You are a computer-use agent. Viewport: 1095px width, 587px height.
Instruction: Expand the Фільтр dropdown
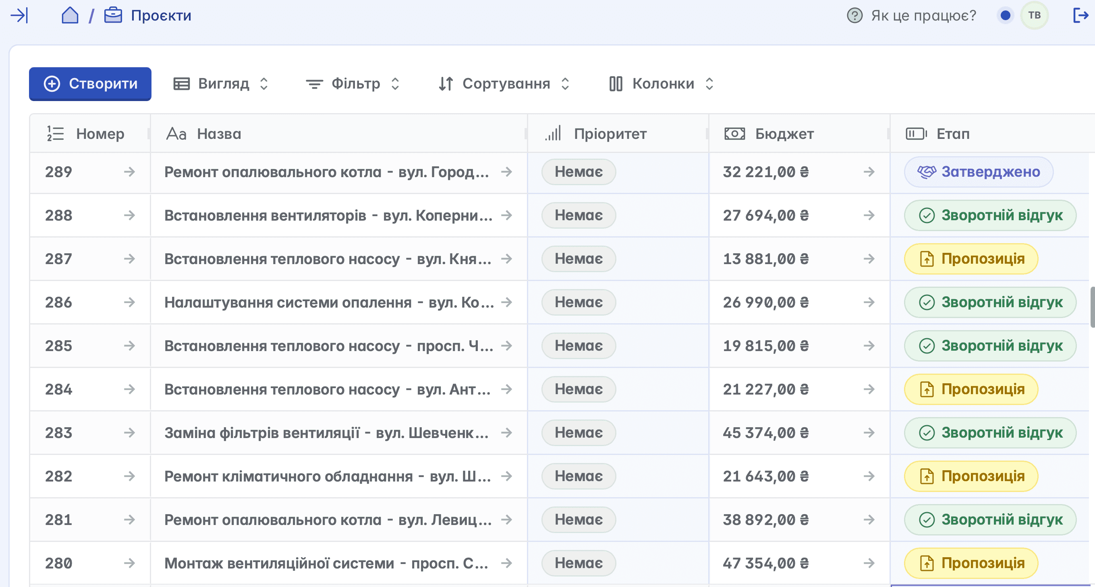pos(353,84)
